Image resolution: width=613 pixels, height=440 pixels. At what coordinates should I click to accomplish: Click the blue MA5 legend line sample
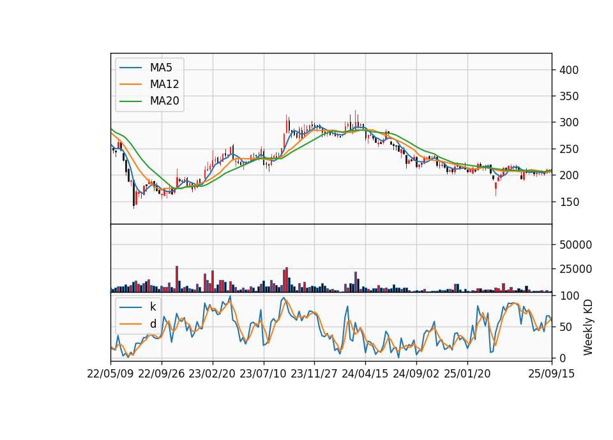point(130,68)
